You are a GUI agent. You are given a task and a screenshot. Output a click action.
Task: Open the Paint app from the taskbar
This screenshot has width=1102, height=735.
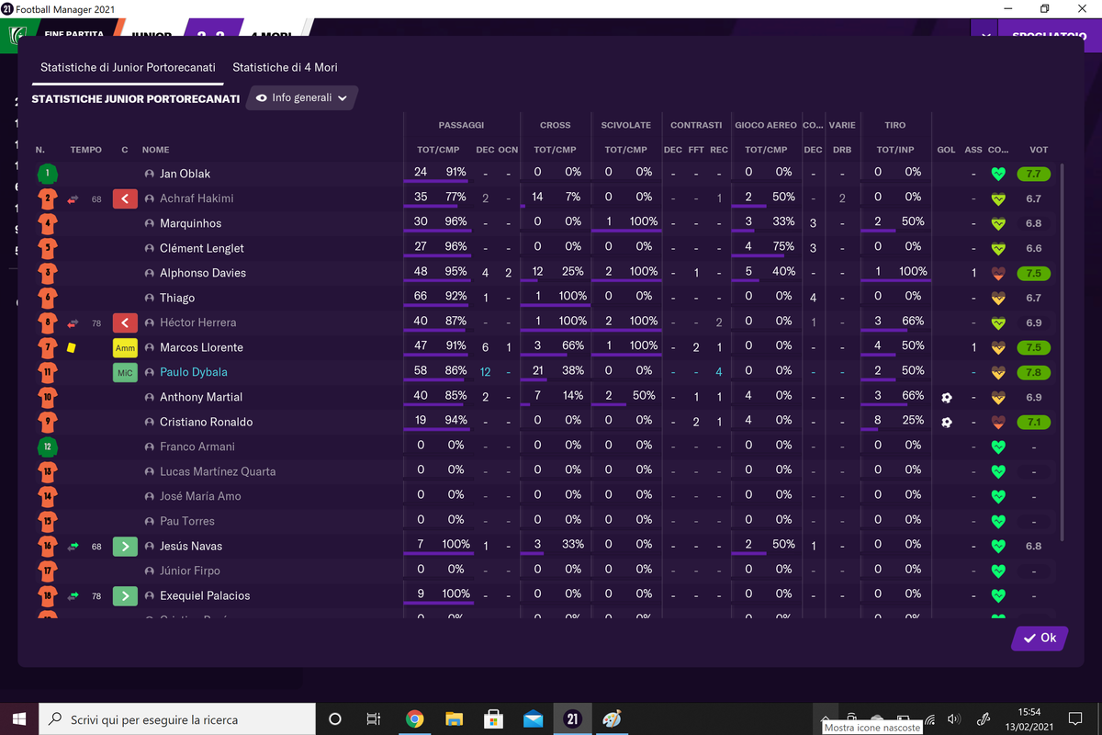click(612, 719)
